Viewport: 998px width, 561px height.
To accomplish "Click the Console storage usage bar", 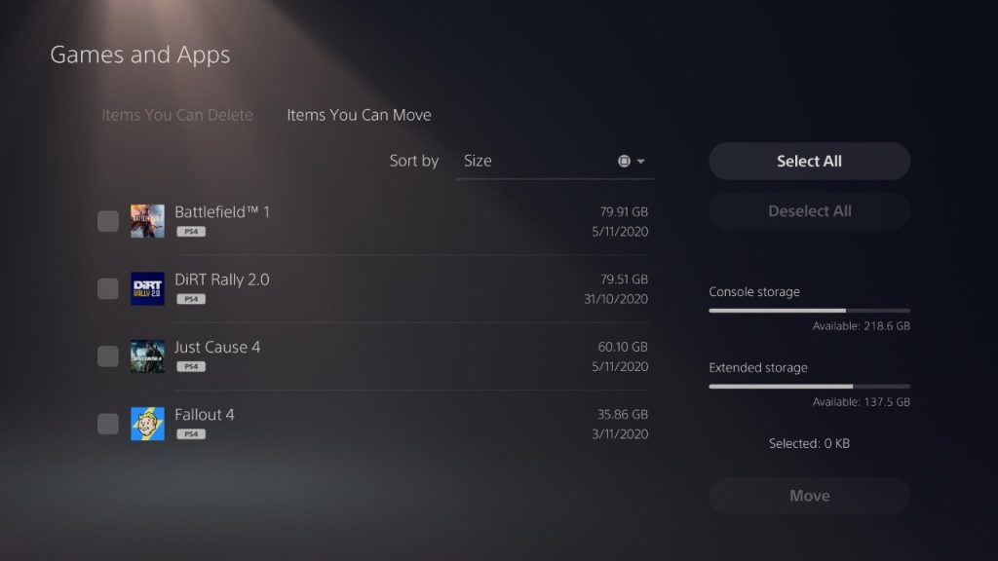I will pos(809,311).
